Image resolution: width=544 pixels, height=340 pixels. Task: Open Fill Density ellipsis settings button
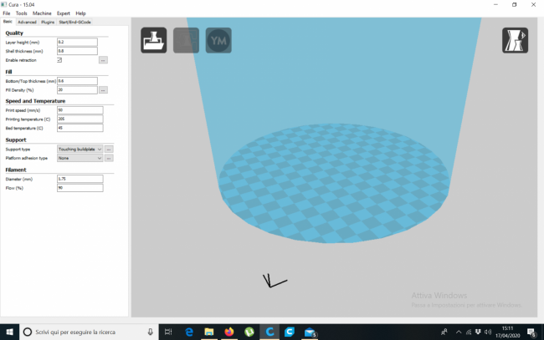(103, 90)
